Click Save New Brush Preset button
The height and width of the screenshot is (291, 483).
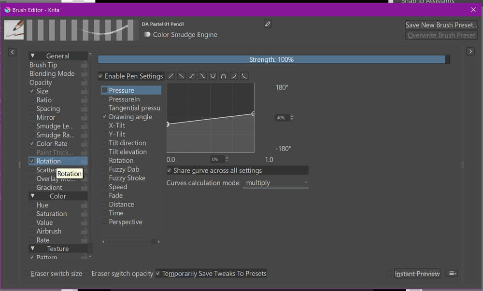pyautogui.click(x=441, y=25)
